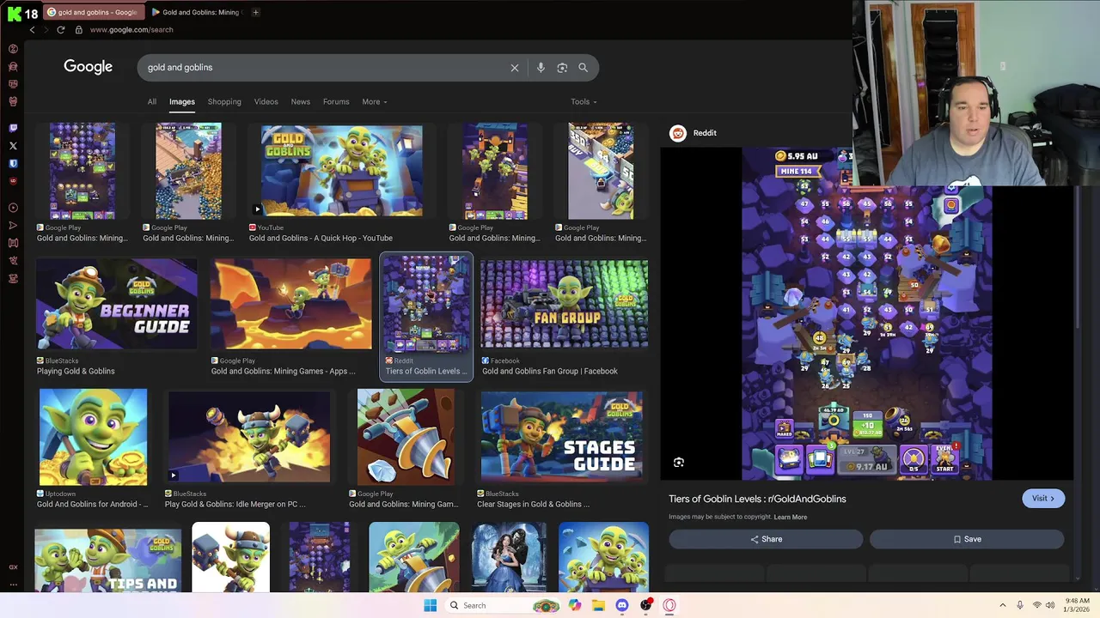Image resolution: width=1100 pixels, height=618 pixels.
Task: Switch to the News tab
Action: 300,102
